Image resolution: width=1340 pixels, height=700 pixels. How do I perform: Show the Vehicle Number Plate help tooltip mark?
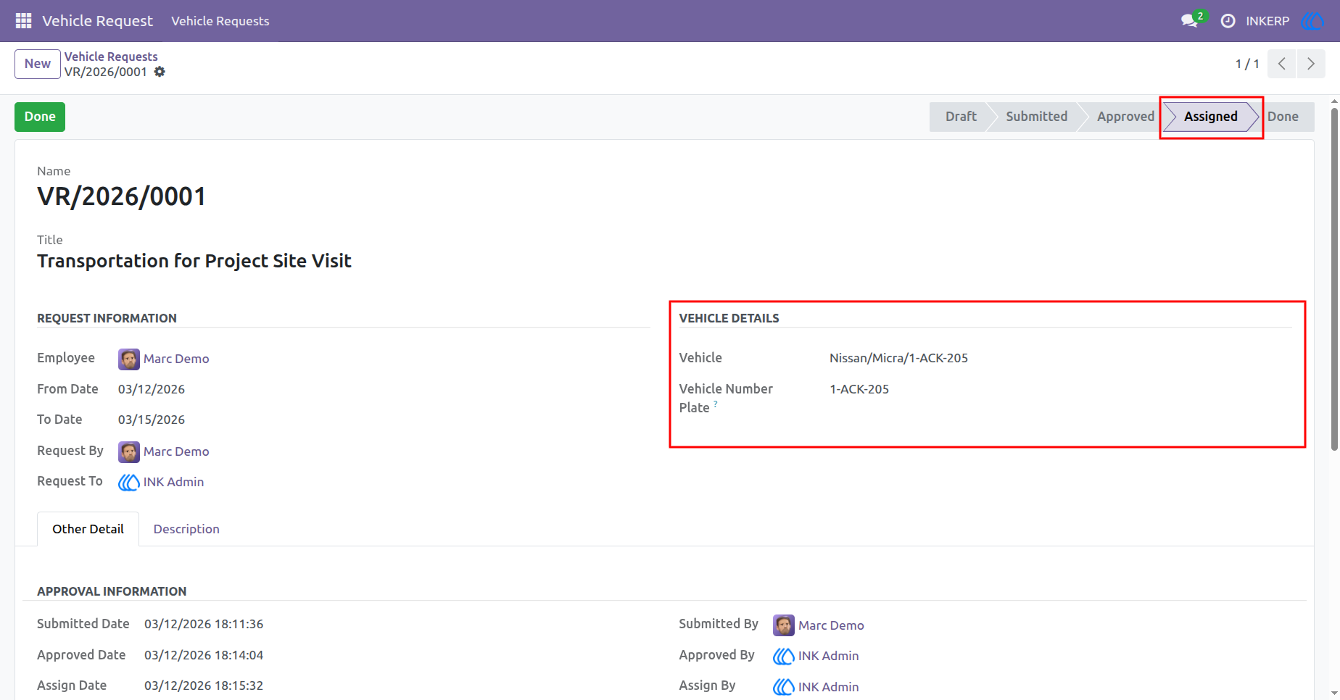pyautogui.click(x=716, y=404)
